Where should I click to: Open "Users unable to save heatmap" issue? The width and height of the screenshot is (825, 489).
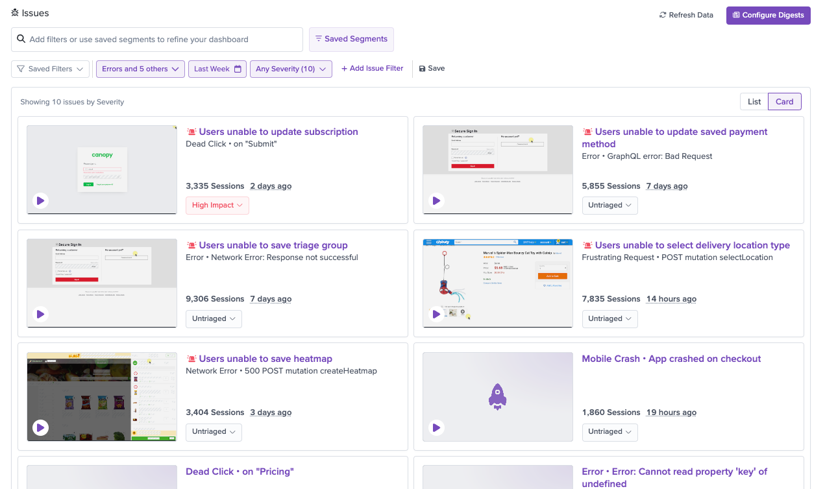coord(265,359)
